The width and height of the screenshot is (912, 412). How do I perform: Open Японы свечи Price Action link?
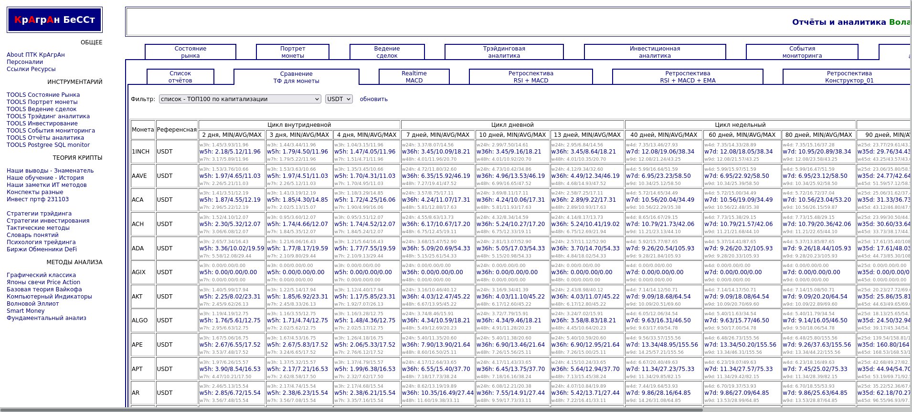43,282
